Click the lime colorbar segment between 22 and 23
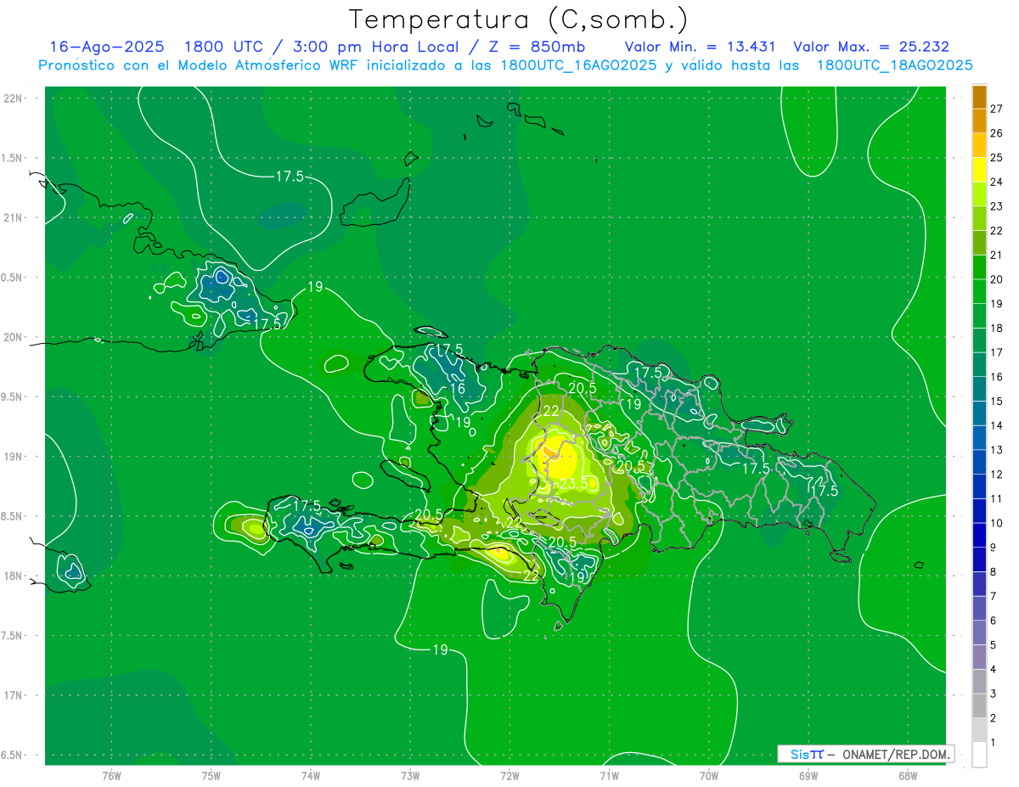 979,218
